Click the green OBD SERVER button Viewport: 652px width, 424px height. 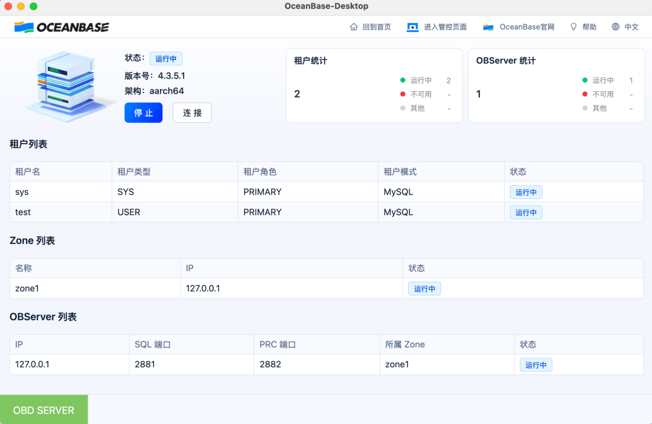(x=43, y=410)
